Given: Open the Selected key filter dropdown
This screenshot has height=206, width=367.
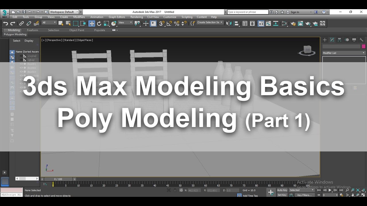Looking at the screenshot, I should [x=301, y=190].
